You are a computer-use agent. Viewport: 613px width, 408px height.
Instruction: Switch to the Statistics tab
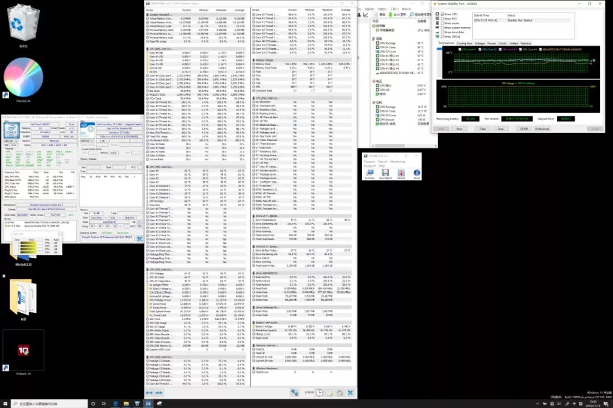(526, 43)
